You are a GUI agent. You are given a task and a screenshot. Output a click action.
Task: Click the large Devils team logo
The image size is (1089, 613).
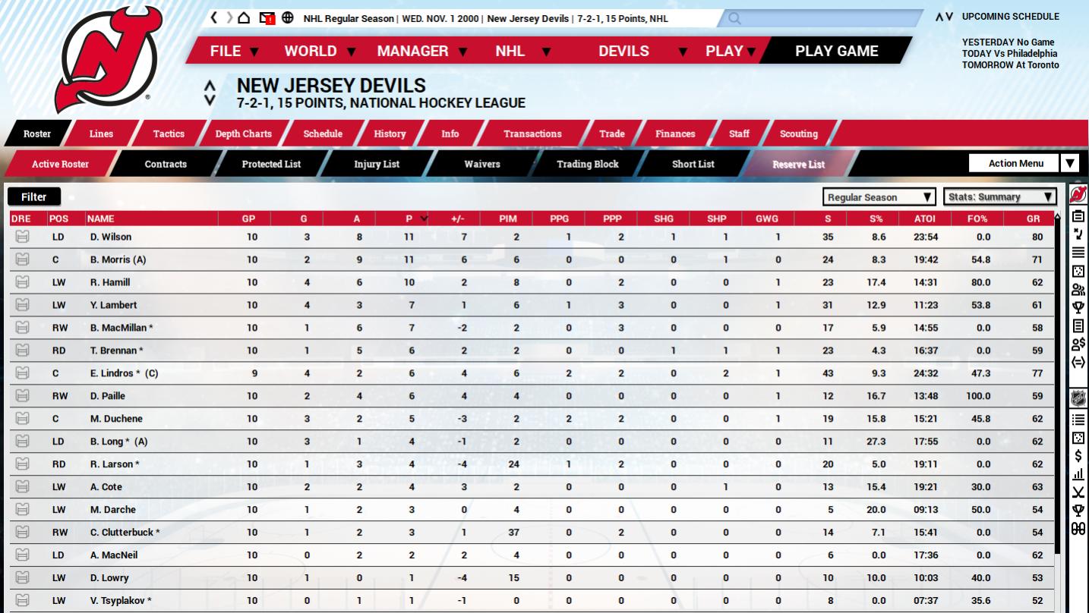[107, 59]
